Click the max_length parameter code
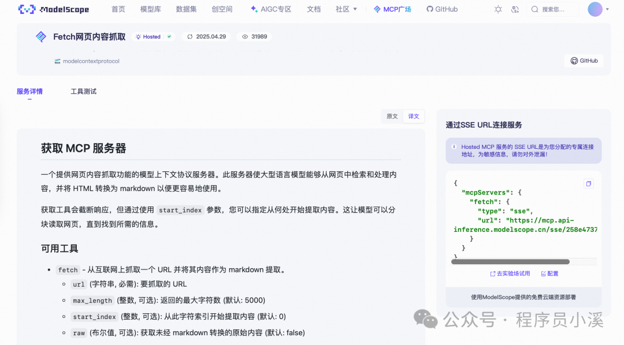Image resolution: width=624 pixels, height=345 pixels. pos(92,301)
